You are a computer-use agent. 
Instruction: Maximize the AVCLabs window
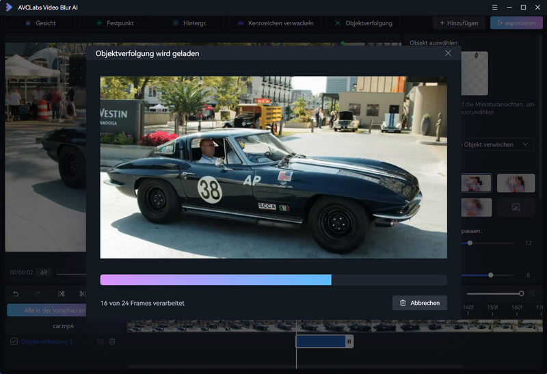tap(523, 8)
